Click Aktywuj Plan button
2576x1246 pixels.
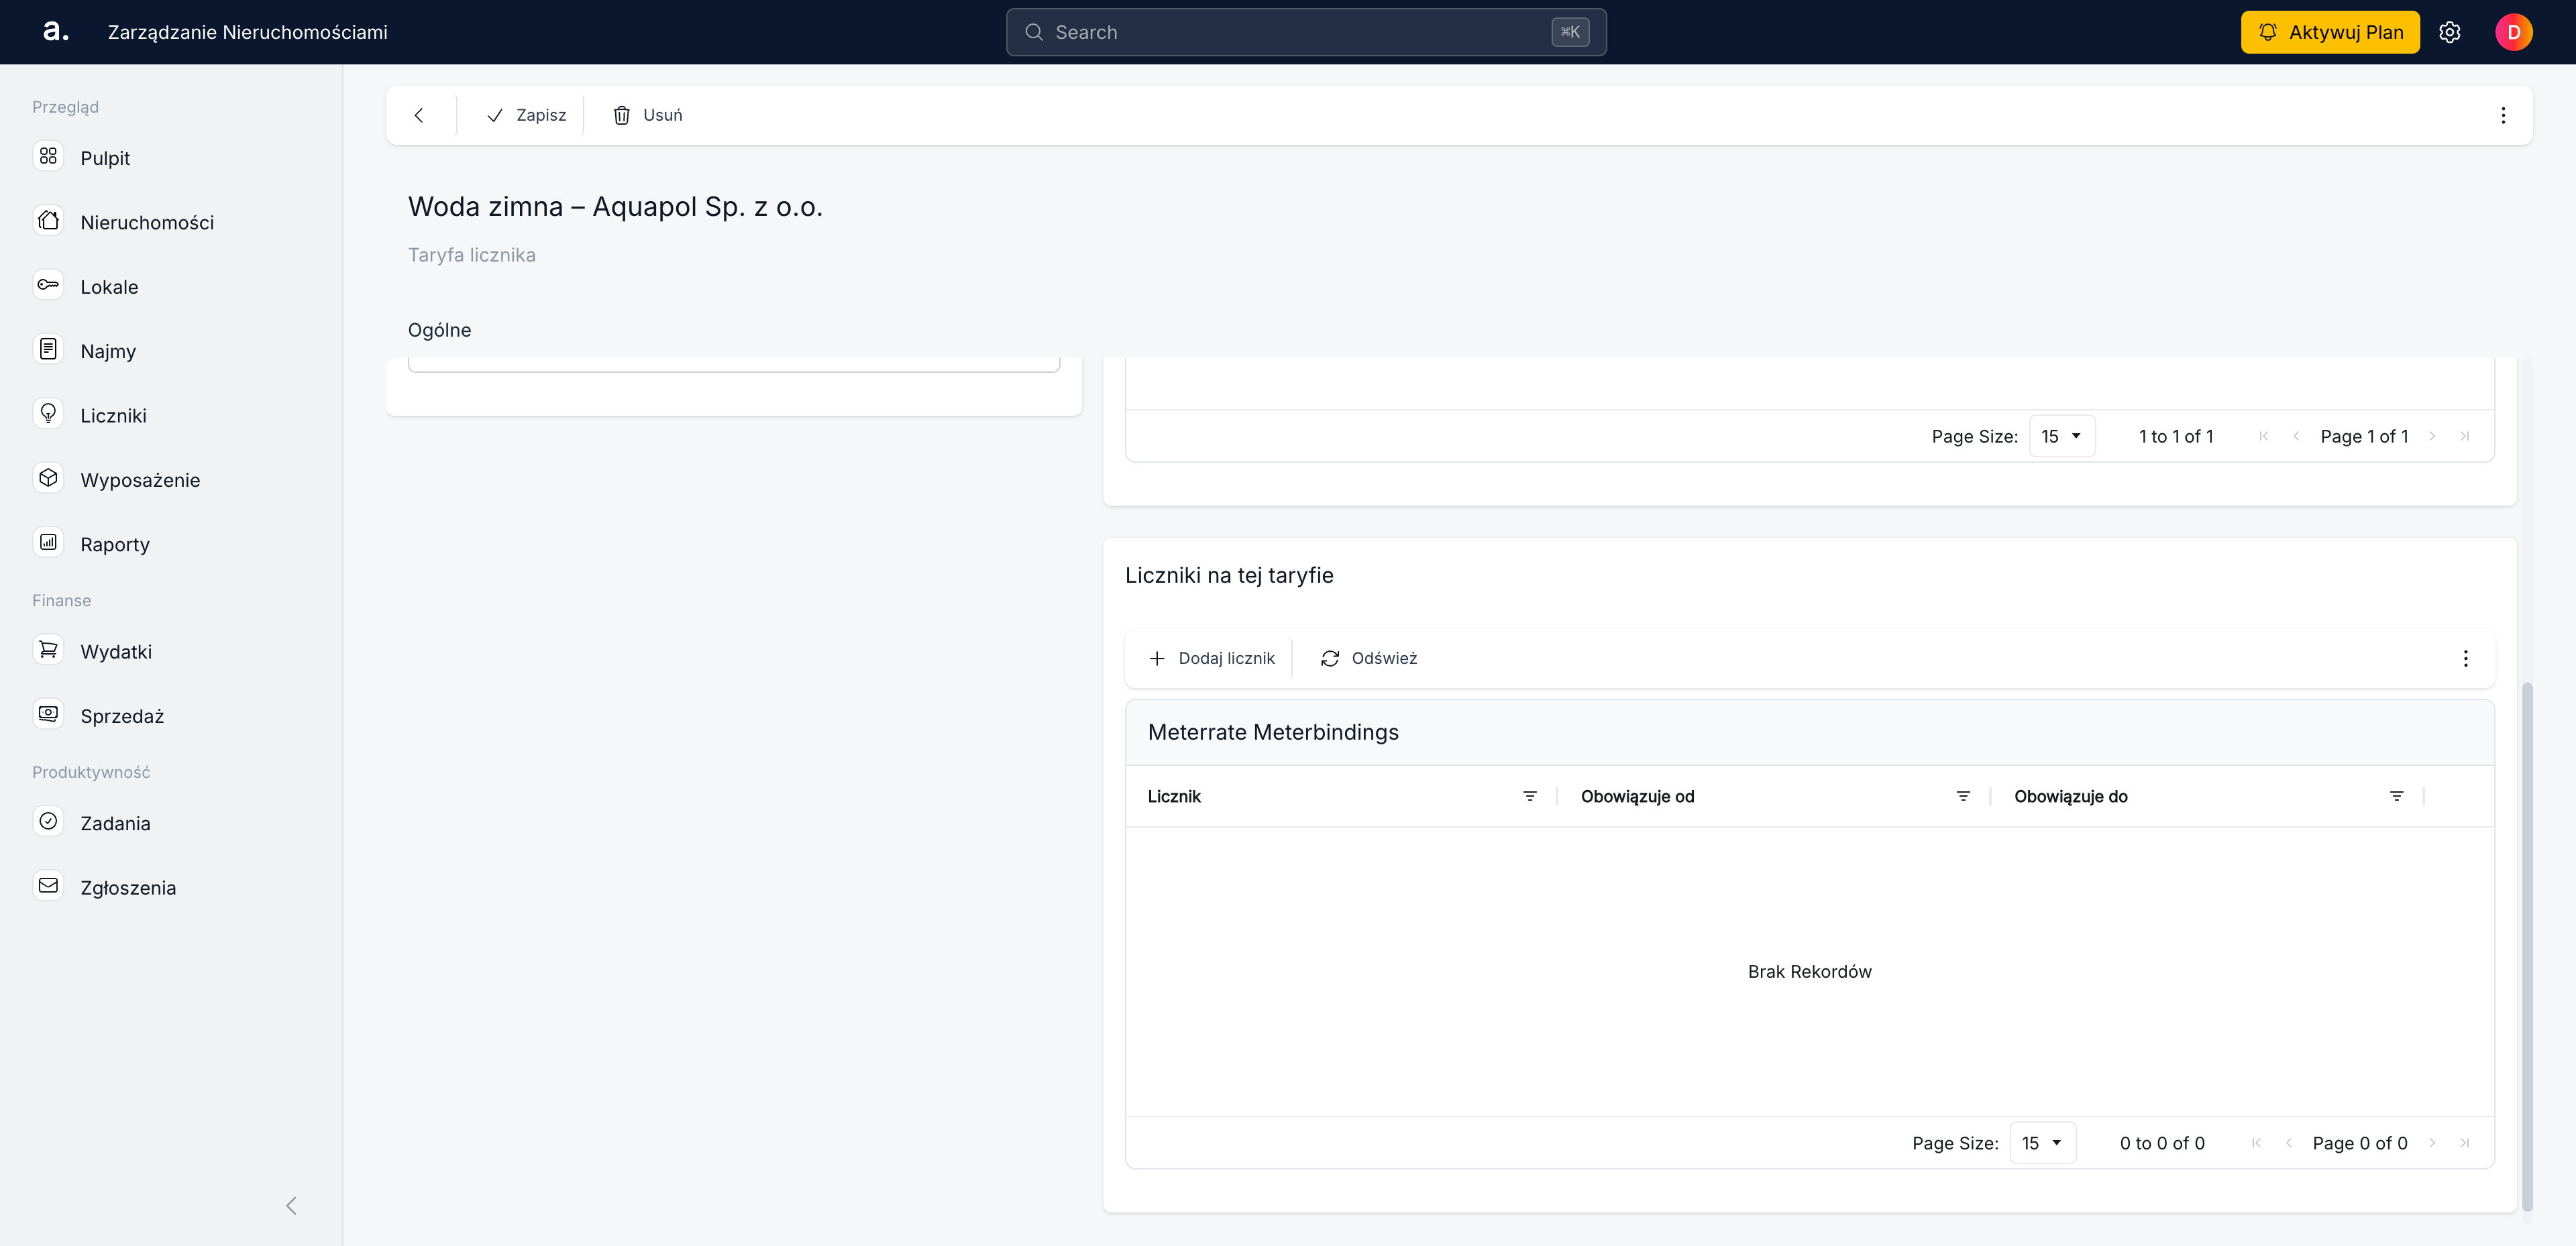2330,32
